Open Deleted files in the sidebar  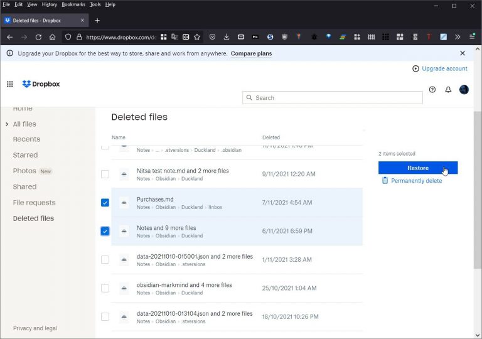[33, 218]
